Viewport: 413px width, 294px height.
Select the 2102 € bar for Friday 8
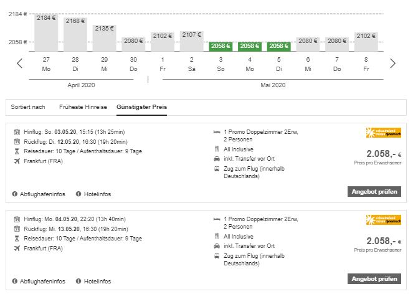(x=366, y=41)
